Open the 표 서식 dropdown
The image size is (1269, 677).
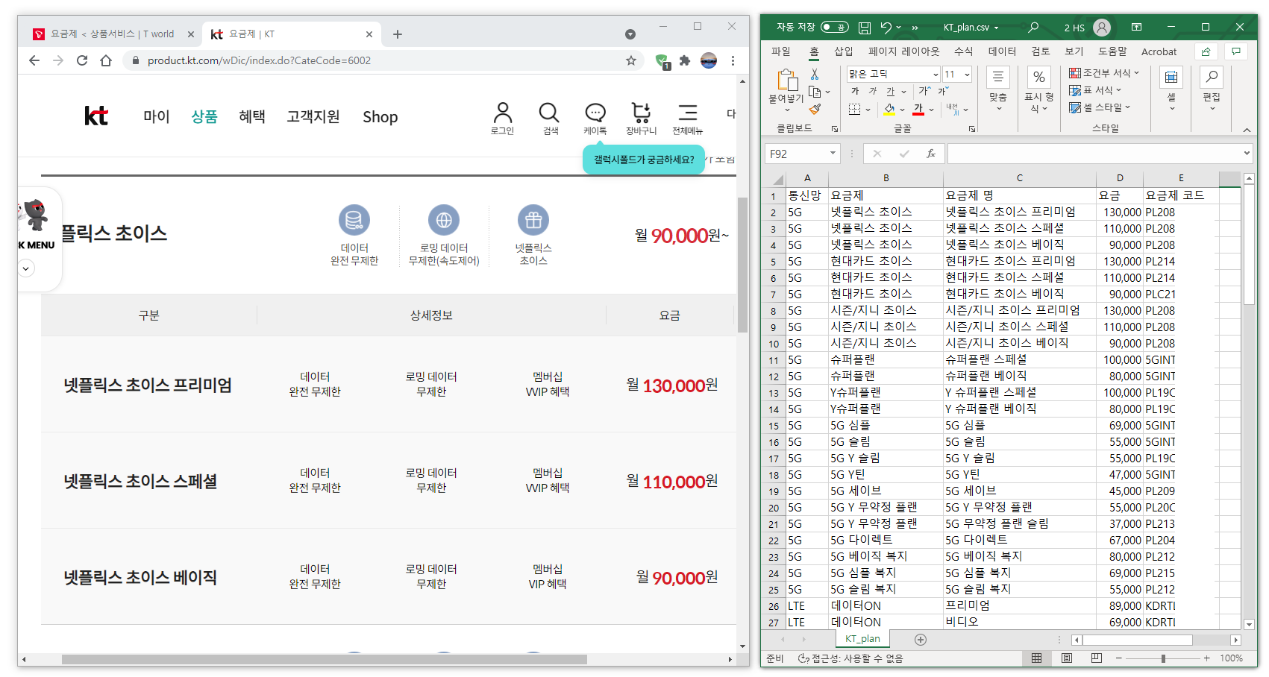pos(1094,90)
